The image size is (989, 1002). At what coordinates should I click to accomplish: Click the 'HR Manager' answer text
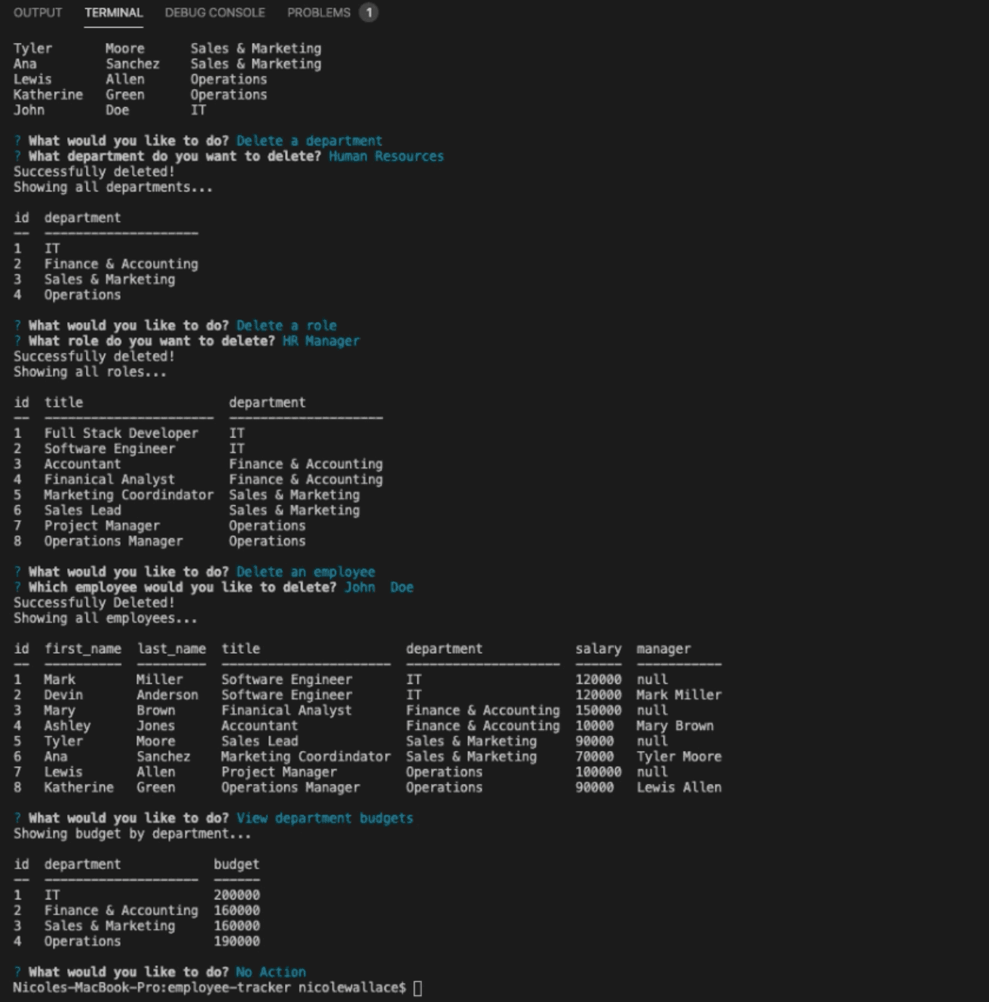[321, 341]
